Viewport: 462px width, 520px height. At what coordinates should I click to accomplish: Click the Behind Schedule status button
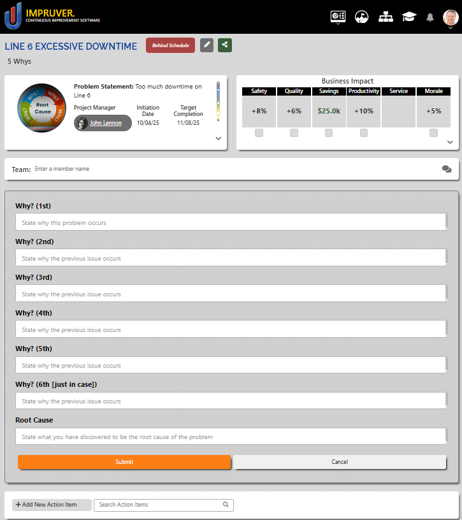[170, 45]
